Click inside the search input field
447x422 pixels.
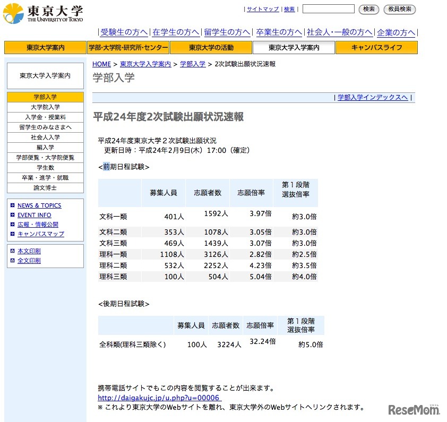[328, 8]
